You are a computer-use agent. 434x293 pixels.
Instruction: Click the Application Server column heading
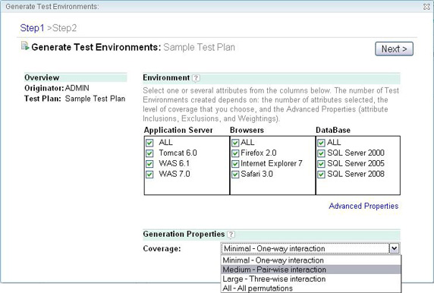coord(178,130)
